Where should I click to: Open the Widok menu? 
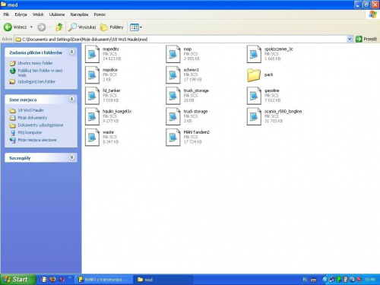point(38,14)
